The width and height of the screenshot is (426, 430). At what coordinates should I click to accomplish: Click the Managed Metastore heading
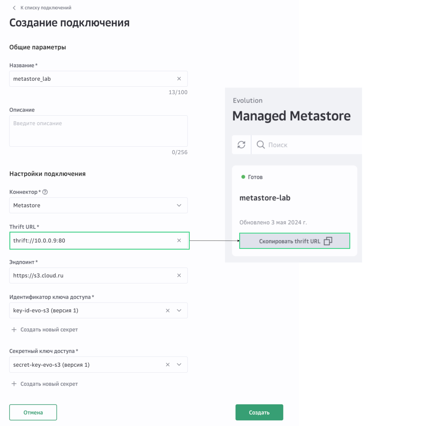pos(291,116)
